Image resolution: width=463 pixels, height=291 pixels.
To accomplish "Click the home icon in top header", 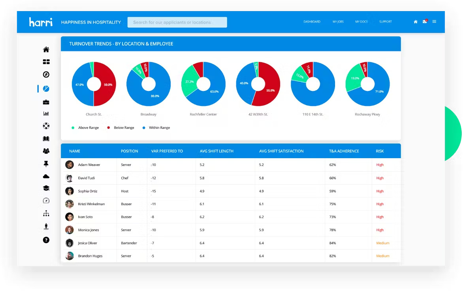I will tap(416, 22).
